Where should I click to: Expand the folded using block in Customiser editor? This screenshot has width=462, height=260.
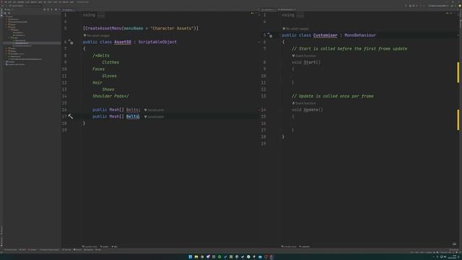tap(300, 15)
